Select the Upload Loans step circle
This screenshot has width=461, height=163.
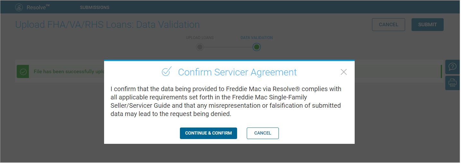tap(200, 47)
